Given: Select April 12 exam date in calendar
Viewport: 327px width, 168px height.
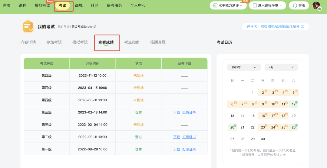Looking at the screenshot, I should click(293, 104).
